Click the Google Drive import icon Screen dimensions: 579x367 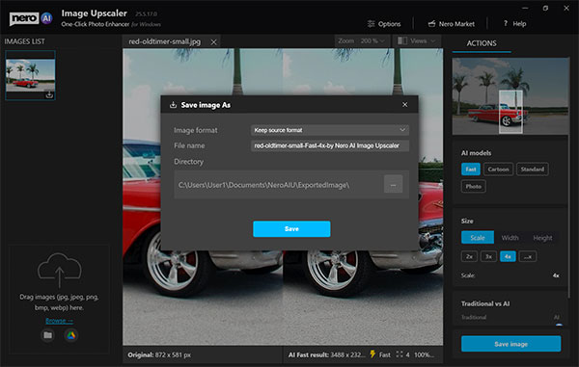coord(70,335)
